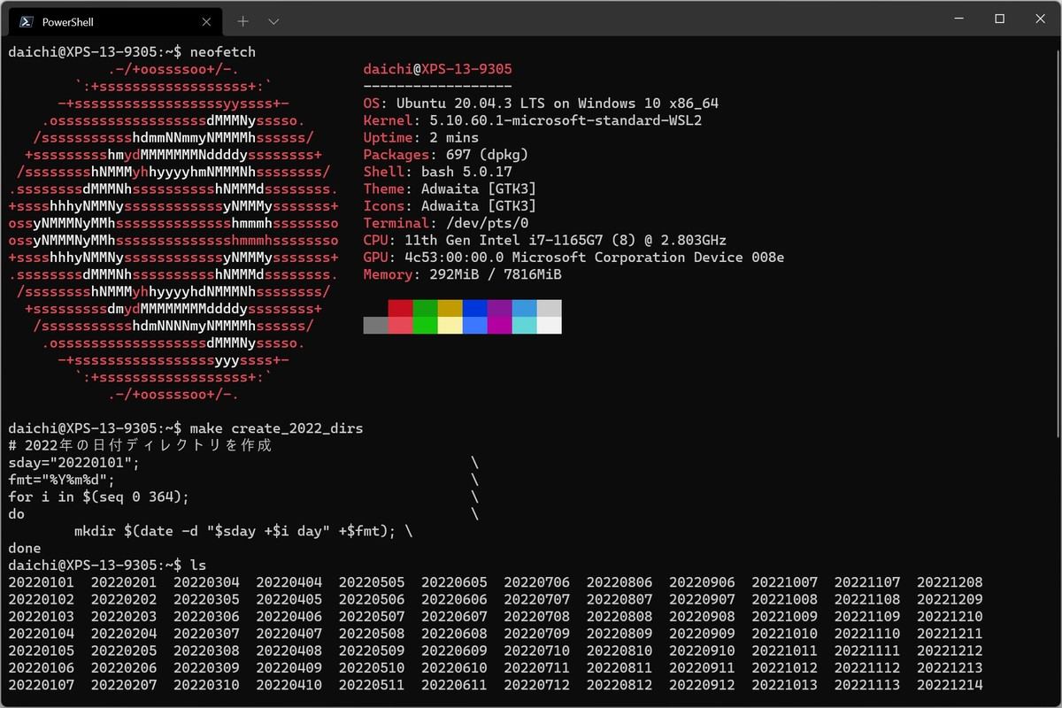Click the dark green swatch in top color row
Screen dimensions: 1062x708
pos(425,308)
